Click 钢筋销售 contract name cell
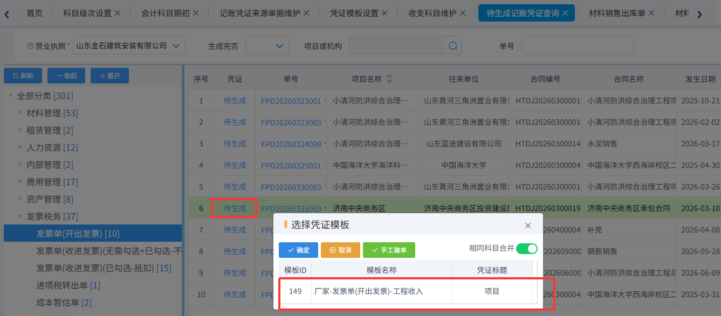This screenshot has width=721, height=316. click(602, 251)
